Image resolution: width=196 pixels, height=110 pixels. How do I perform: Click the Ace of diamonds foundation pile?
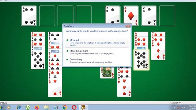pyautogui.click(x=131, y=16)
